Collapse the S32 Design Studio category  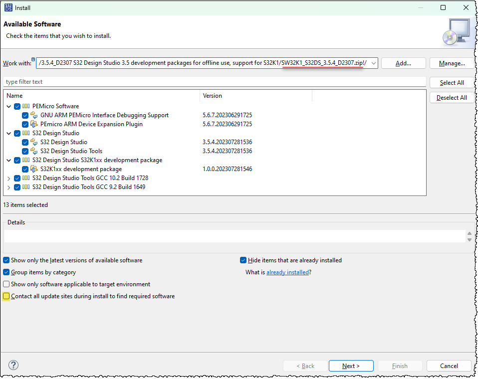pyautogui.click(x=9, y=133)
